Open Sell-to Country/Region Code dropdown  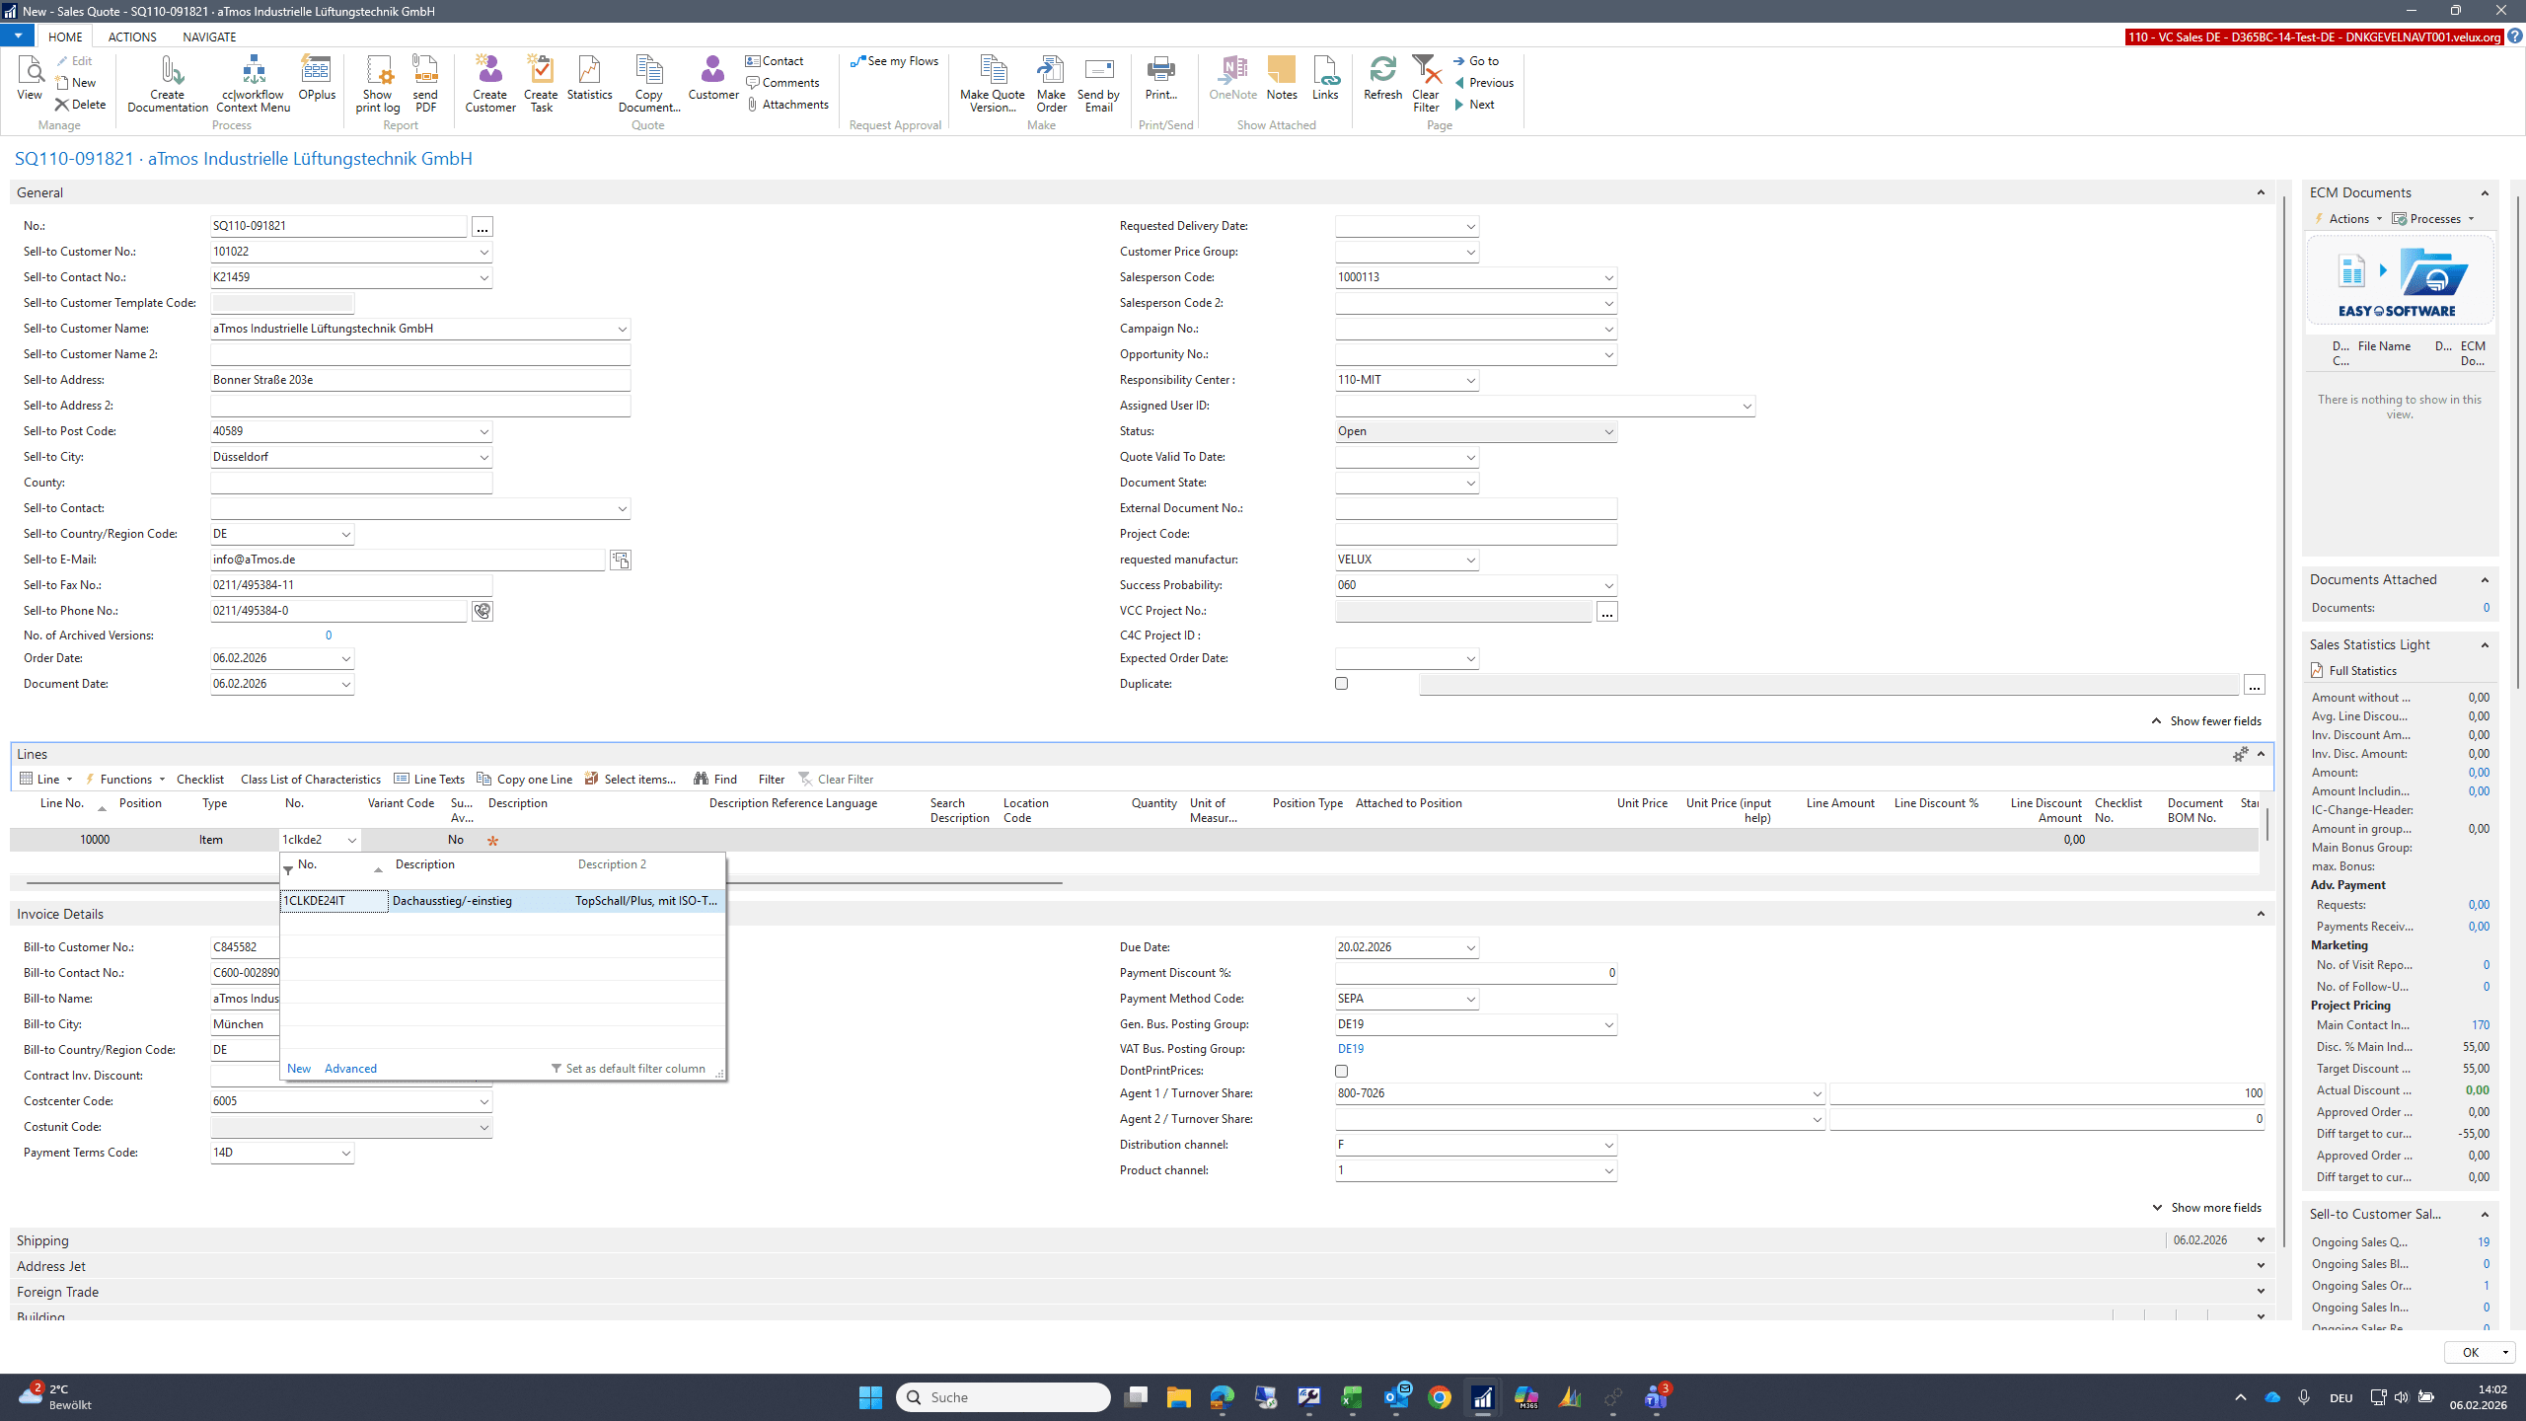(345, 534)
